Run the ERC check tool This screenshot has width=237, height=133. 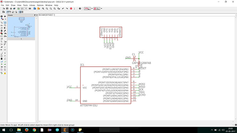pos(1,73)
